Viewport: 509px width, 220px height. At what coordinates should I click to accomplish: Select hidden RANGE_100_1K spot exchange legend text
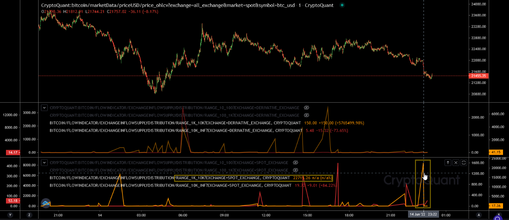pos(169,170)
